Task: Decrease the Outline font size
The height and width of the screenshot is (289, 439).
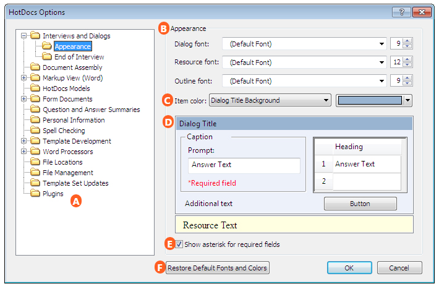Action: (407, 84)
